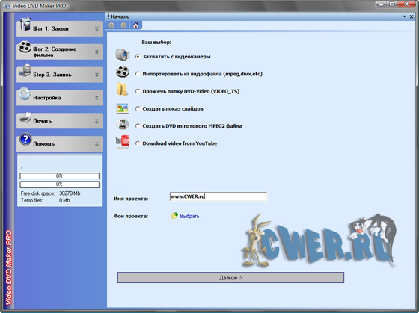Click the Дальше -> button
The height and width of the screenshot is (313, 419).
[x=230, y=277]
